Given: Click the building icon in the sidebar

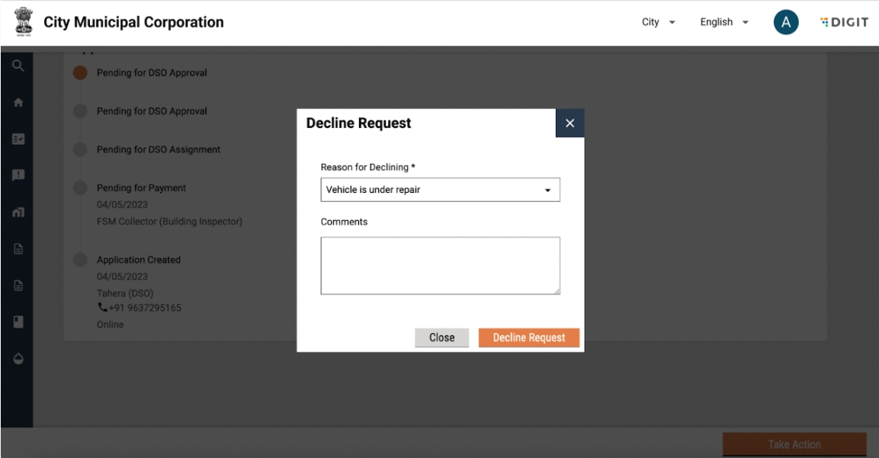Looking at the screenshot, I should [18, 213].
